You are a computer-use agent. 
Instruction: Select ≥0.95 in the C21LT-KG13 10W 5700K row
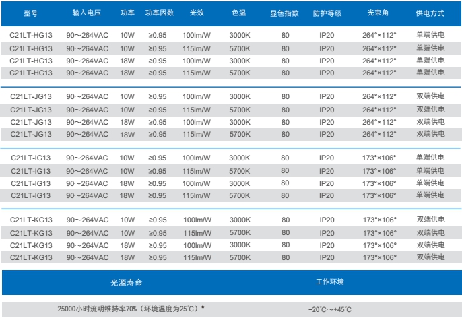point(158,233)
